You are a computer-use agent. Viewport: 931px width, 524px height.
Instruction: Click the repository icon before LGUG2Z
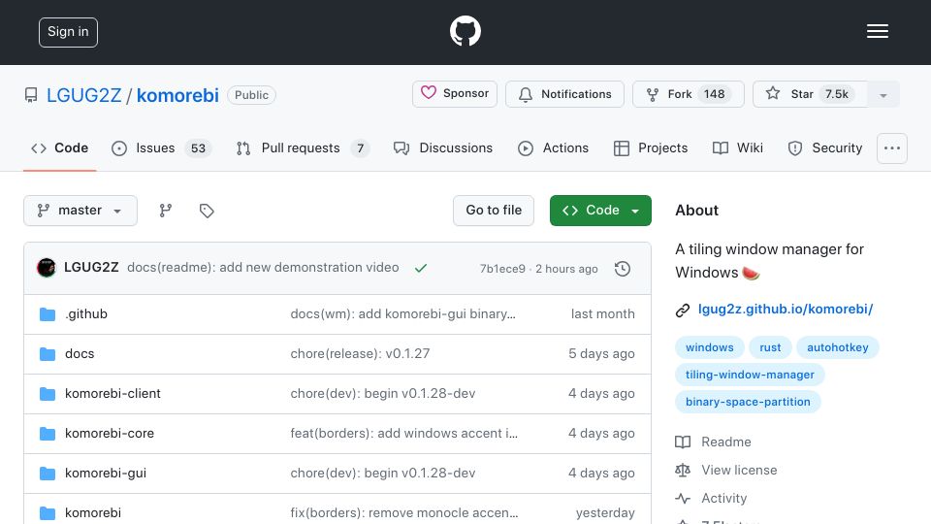click(31, 95)
